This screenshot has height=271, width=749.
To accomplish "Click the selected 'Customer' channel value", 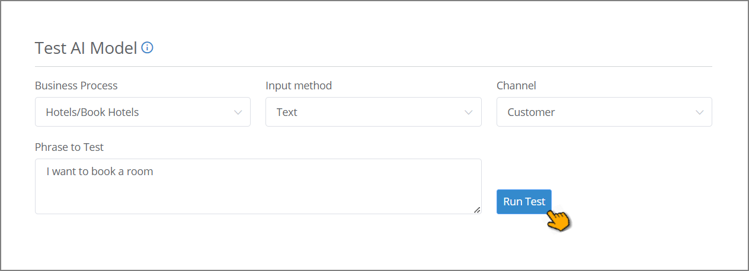I will click(x=531, y=112).
